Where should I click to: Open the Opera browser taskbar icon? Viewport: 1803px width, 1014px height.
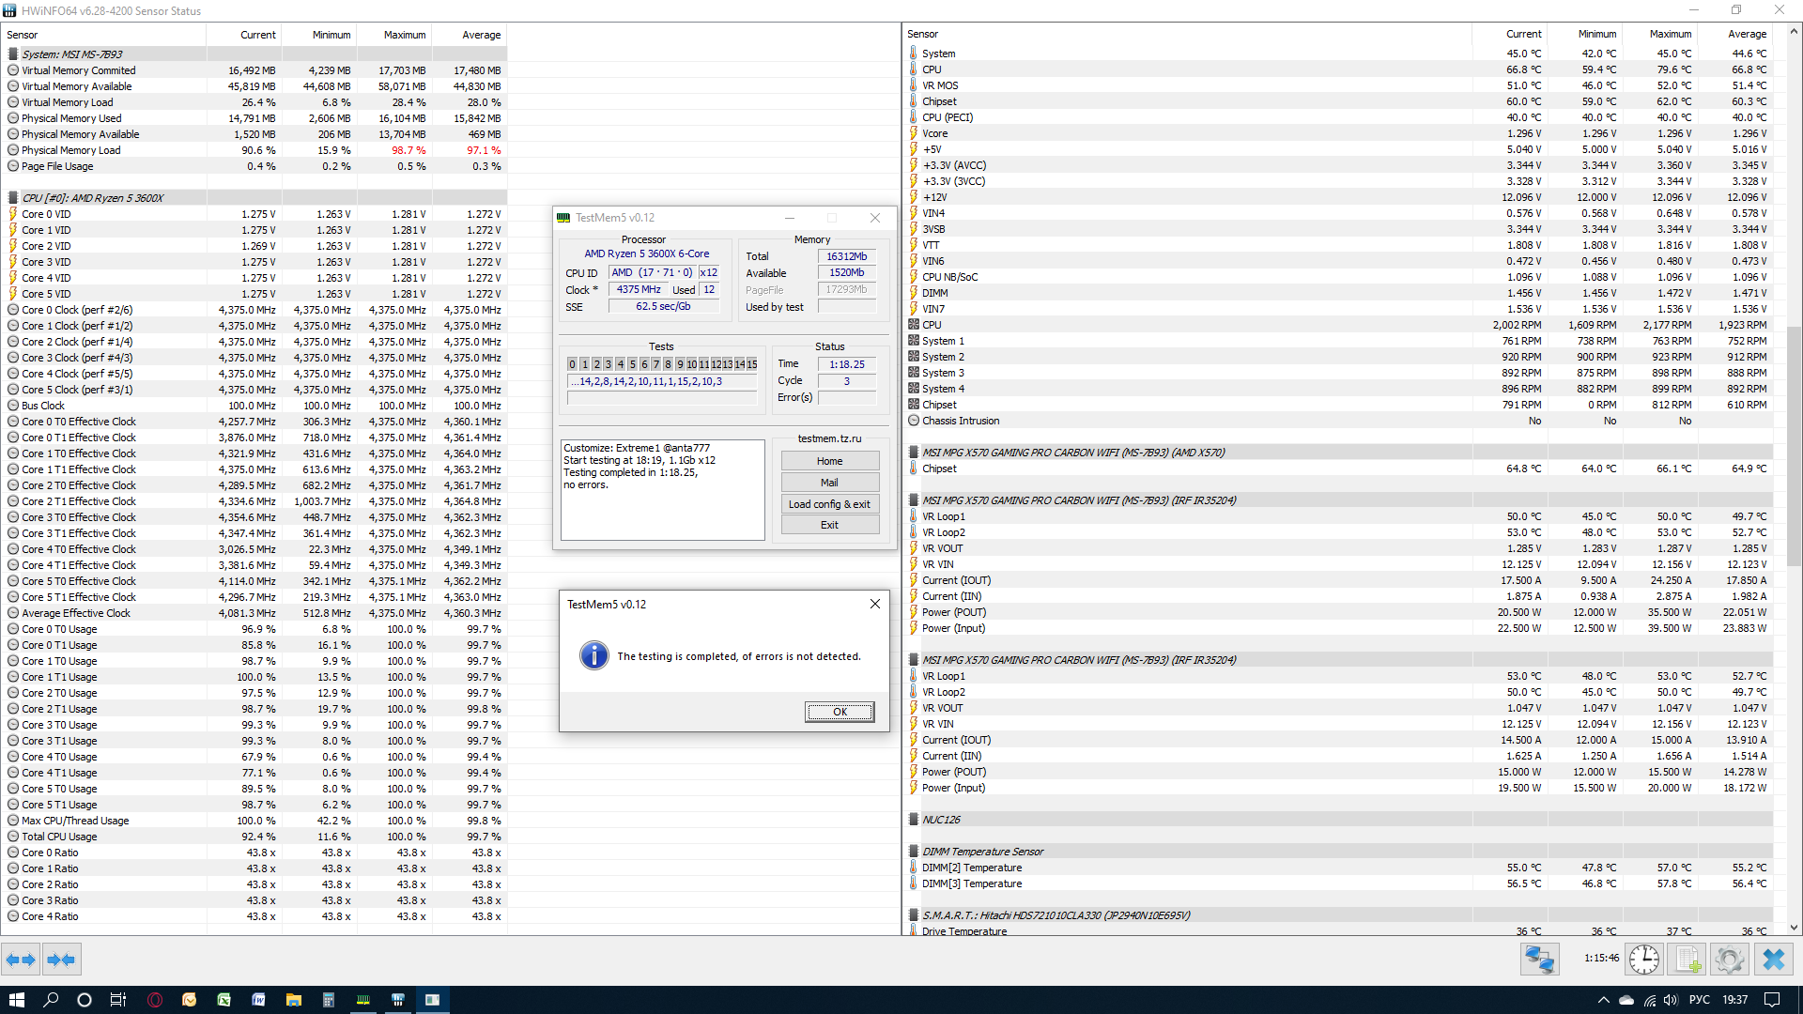155,1000
